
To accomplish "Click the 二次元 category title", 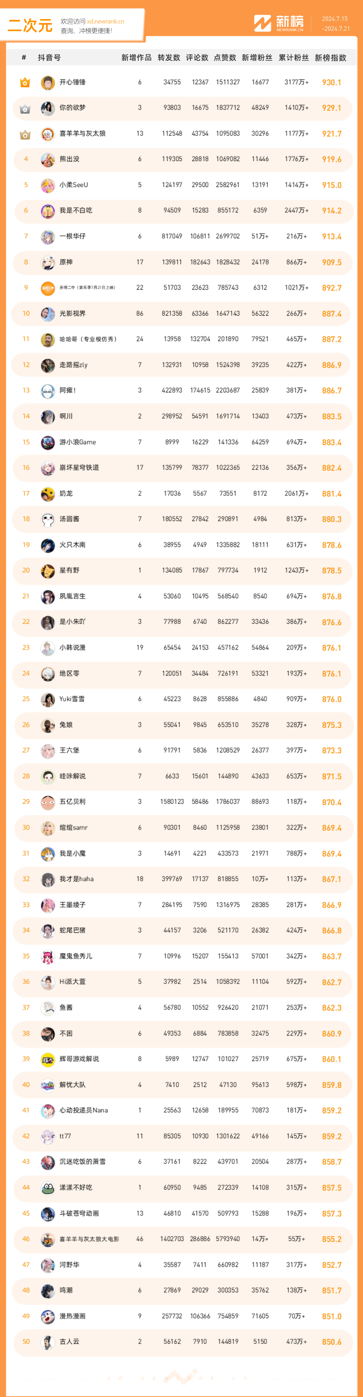I will pyautogui.click(x=30, y=26).
